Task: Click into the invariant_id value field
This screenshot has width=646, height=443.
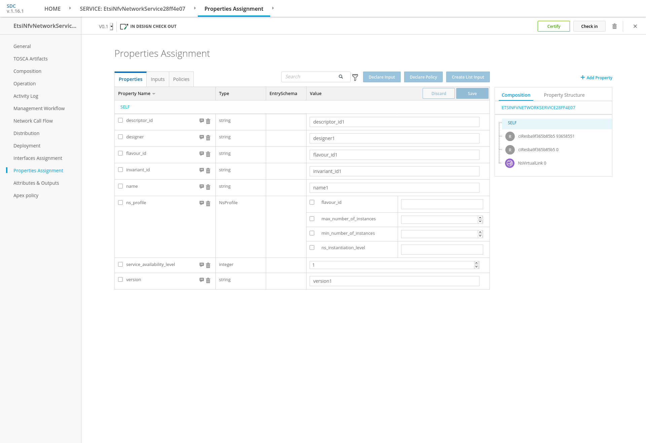Action: (394, 171)
